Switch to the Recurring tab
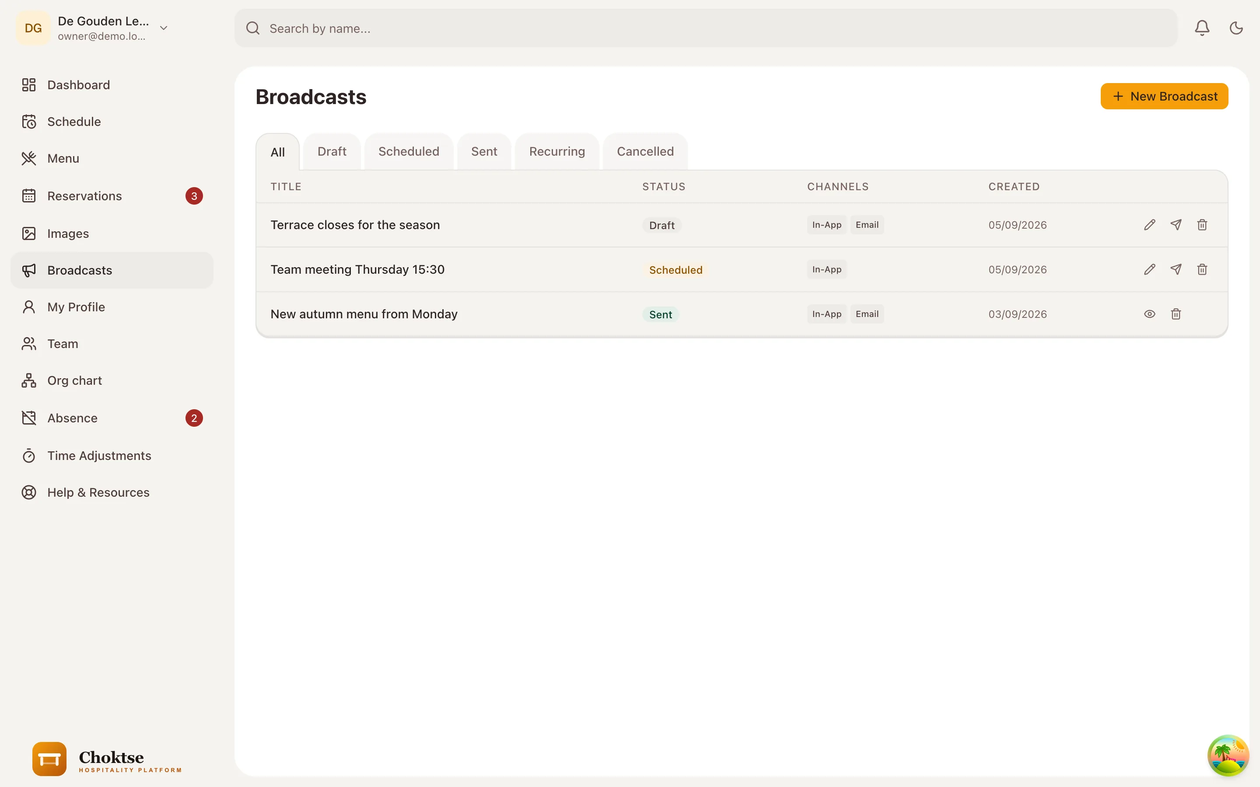Screen dimensions: 1260x787 pyautogui.click(x=557, y=151)
